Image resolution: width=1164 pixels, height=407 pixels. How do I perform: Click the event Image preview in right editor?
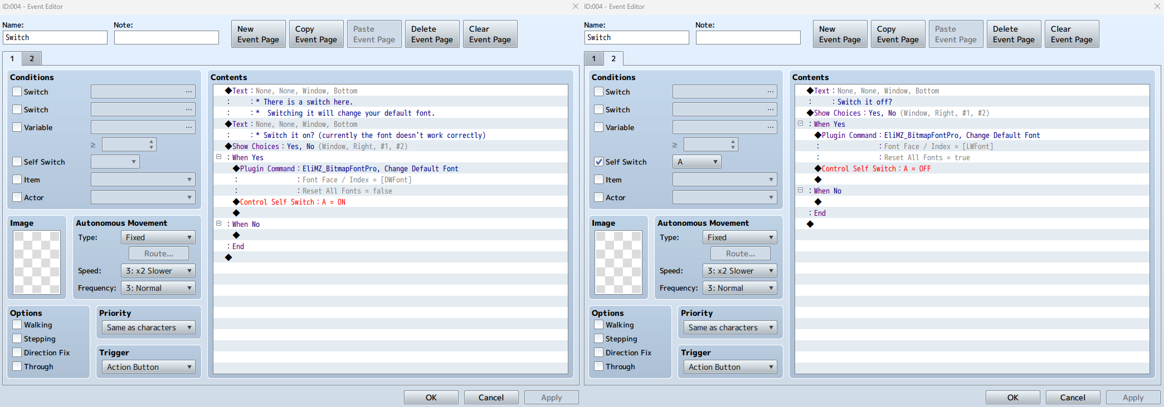[x=618, y=262]
